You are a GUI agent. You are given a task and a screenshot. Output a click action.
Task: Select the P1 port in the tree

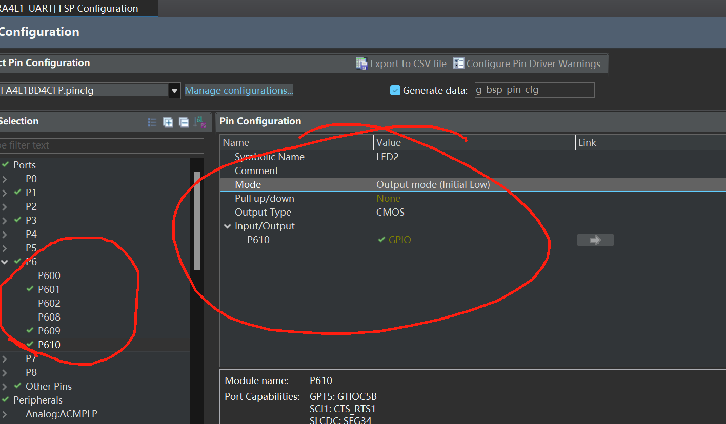tap(31, 193)
